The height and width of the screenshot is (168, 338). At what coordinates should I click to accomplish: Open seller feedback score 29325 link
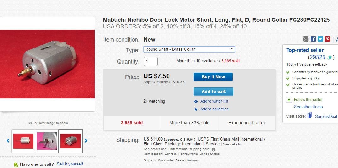coord(317,57)
